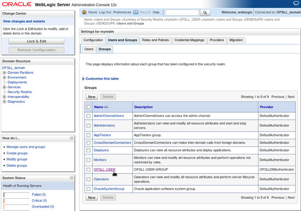Open the Credential Mappings tab
Viewport: 301px width, 211px height.
coord(189,40)
